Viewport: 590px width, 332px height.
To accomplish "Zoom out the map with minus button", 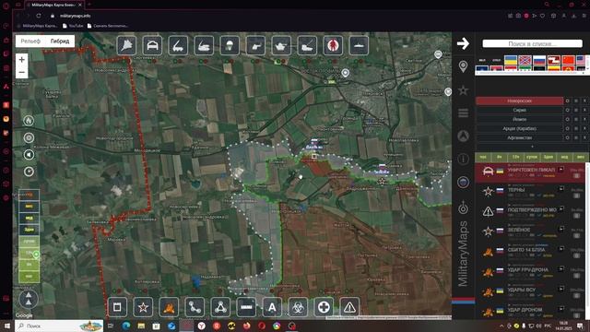I will pos(22,72).
